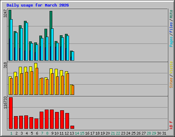This screenshot has height=137, width=175.
Task: Click day 21 on the x-axis
Action: (113, 133)
